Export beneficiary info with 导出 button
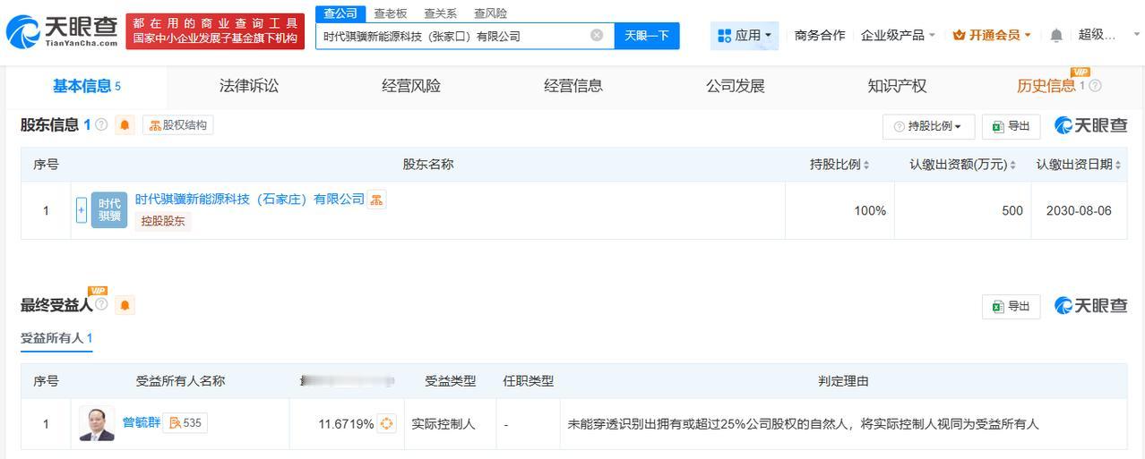This screenshot has height=459, width=1145. click(1011, 306)
